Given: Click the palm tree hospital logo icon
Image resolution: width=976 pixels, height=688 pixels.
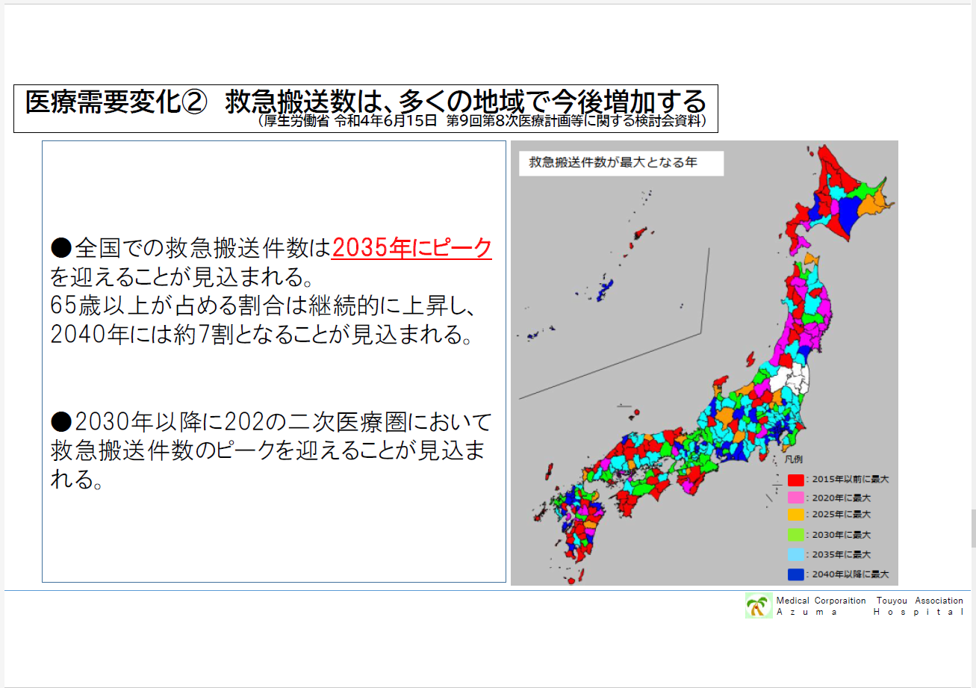Looking at the screenshot, I should point(759,605).
